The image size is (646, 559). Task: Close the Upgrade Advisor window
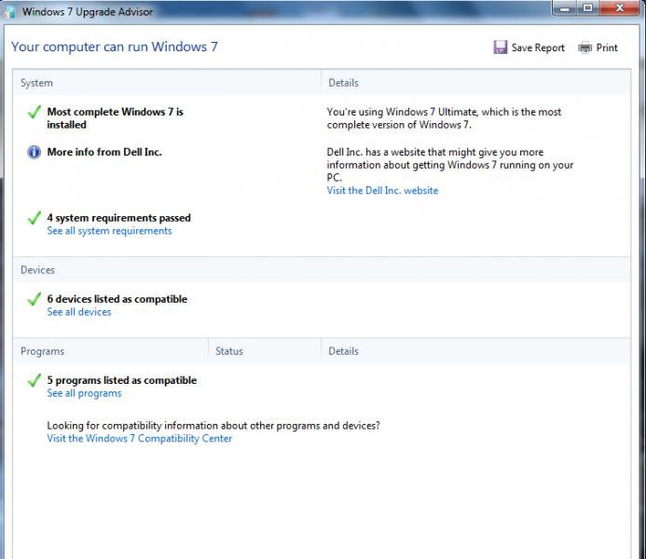pos(620,8)
